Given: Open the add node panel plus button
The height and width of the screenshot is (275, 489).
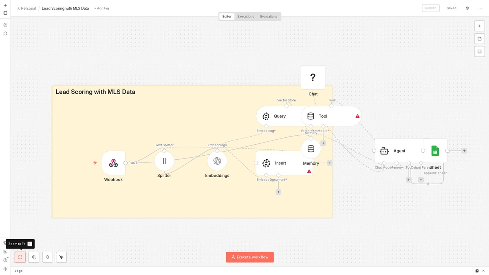Looking at the screenshot, I should tap(480, 26).
